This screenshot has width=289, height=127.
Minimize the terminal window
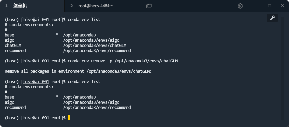click(256, 6)
